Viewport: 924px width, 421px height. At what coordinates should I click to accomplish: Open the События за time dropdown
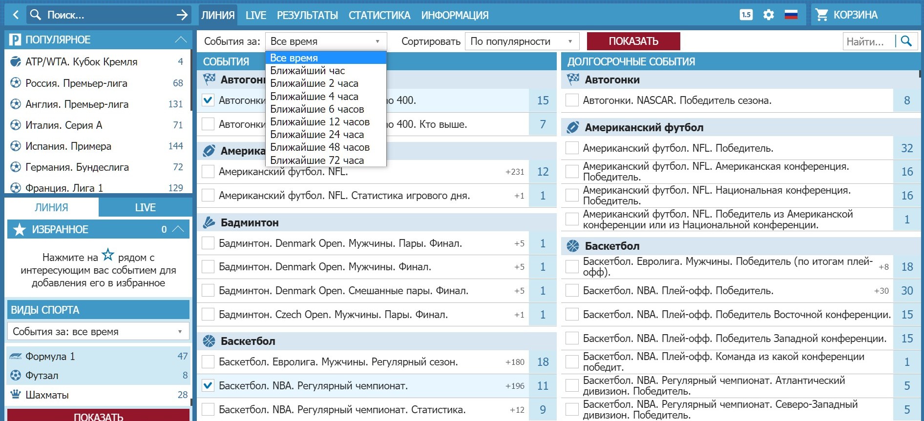[326, 41]
